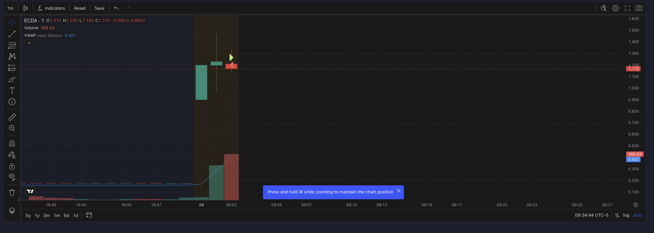
Task: Take a chart snapshot with camera icon
Action: pos(639,8)
